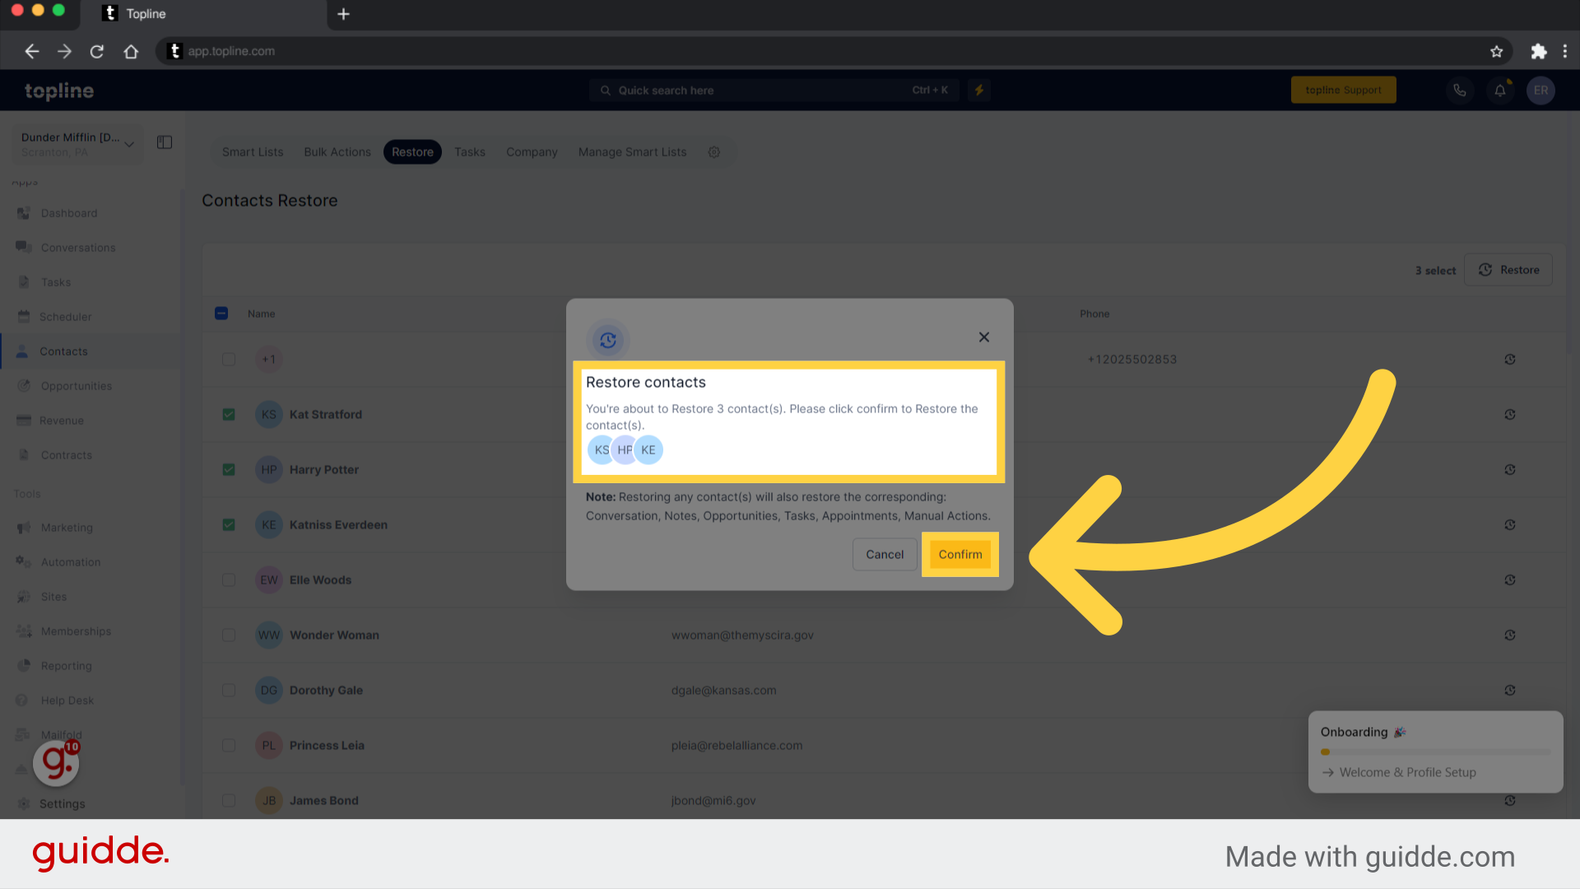Open Contracts in the sidebar

67,455
